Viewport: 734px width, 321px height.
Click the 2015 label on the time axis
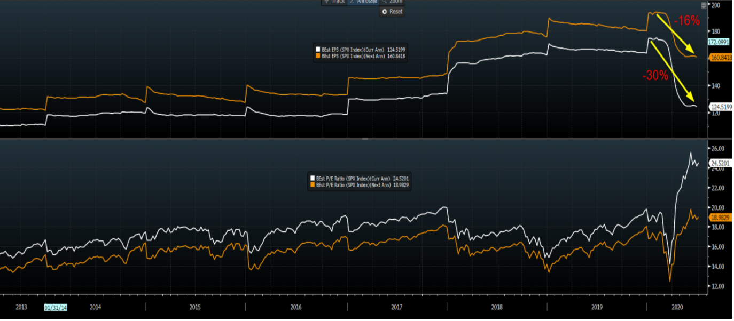[195, 307]
